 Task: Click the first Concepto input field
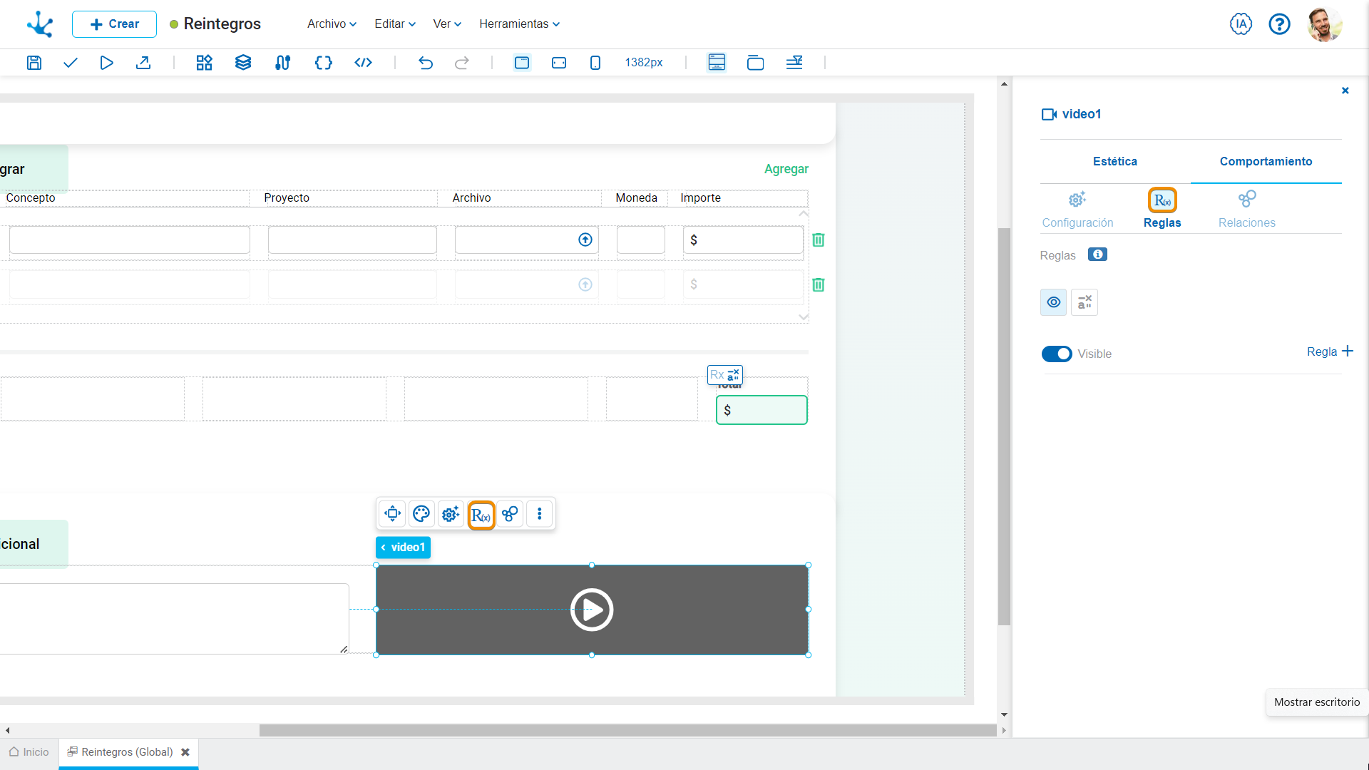click(x=130, y=240)
